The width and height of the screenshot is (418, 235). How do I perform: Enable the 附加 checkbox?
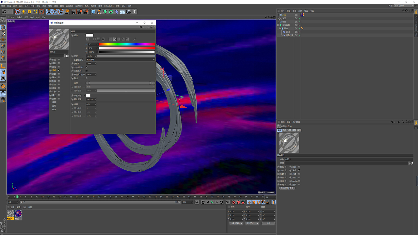click(87, 78)
